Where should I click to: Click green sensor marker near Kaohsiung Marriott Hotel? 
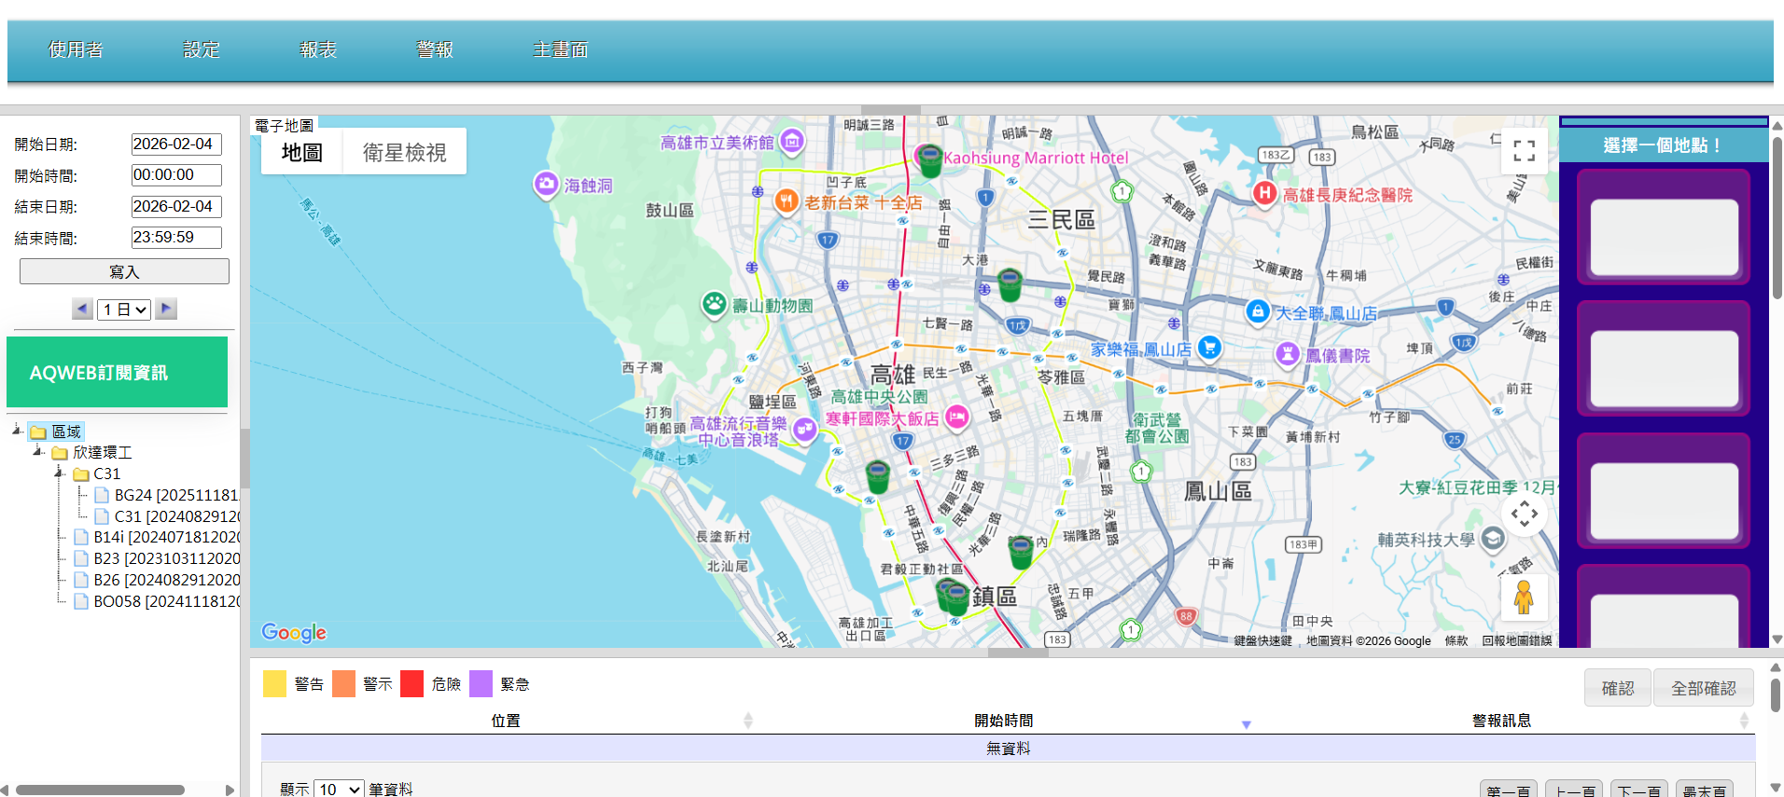pyautogui.click(x=929, y=161)
